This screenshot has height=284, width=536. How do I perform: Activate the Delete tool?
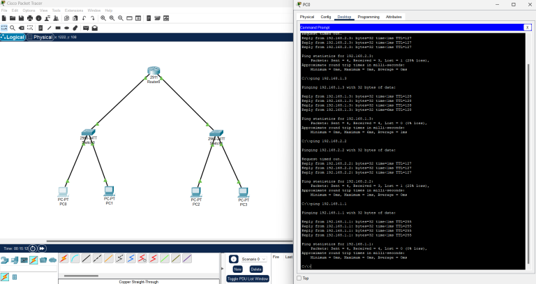pyautogui.click(x=21, y=28)
